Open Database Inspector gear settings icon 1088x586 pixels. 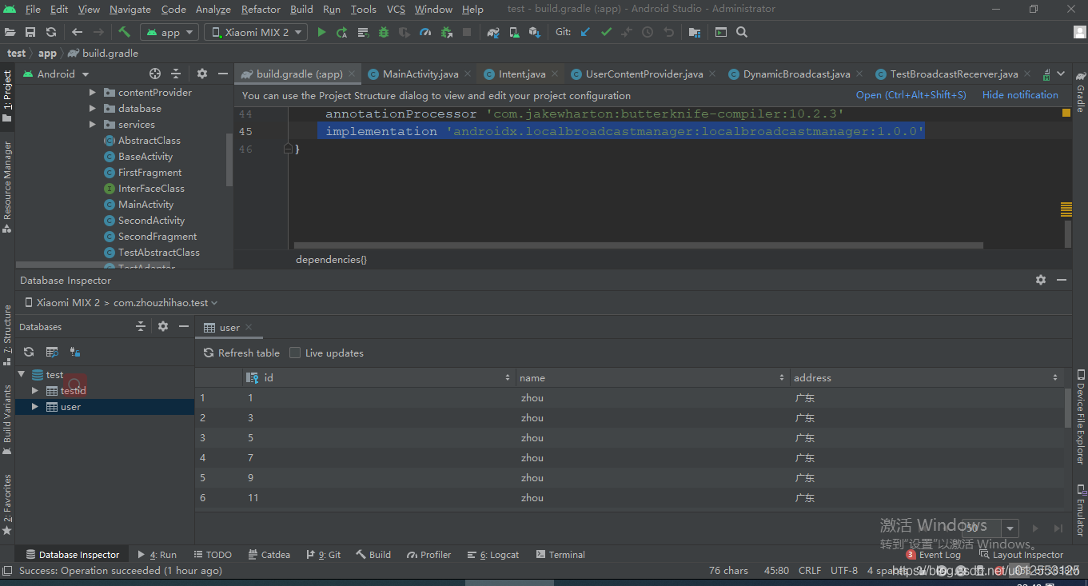pyautogui.click(x=1040, y=280)
